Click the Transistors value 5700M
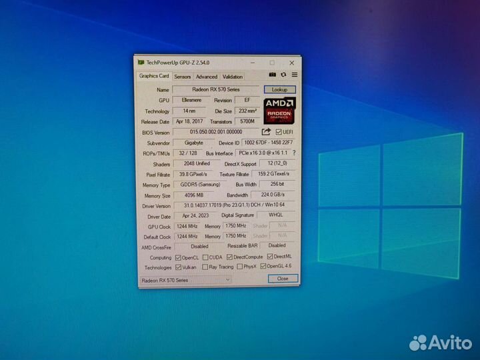Image resolution: width=480 pixels, height=360 pixels. (247, 121)
